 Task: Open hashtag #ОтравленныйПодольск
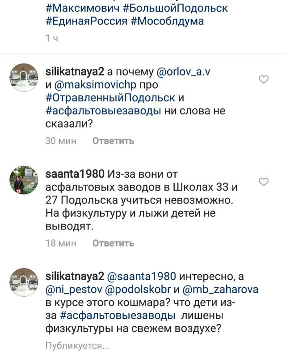point(110,98)
